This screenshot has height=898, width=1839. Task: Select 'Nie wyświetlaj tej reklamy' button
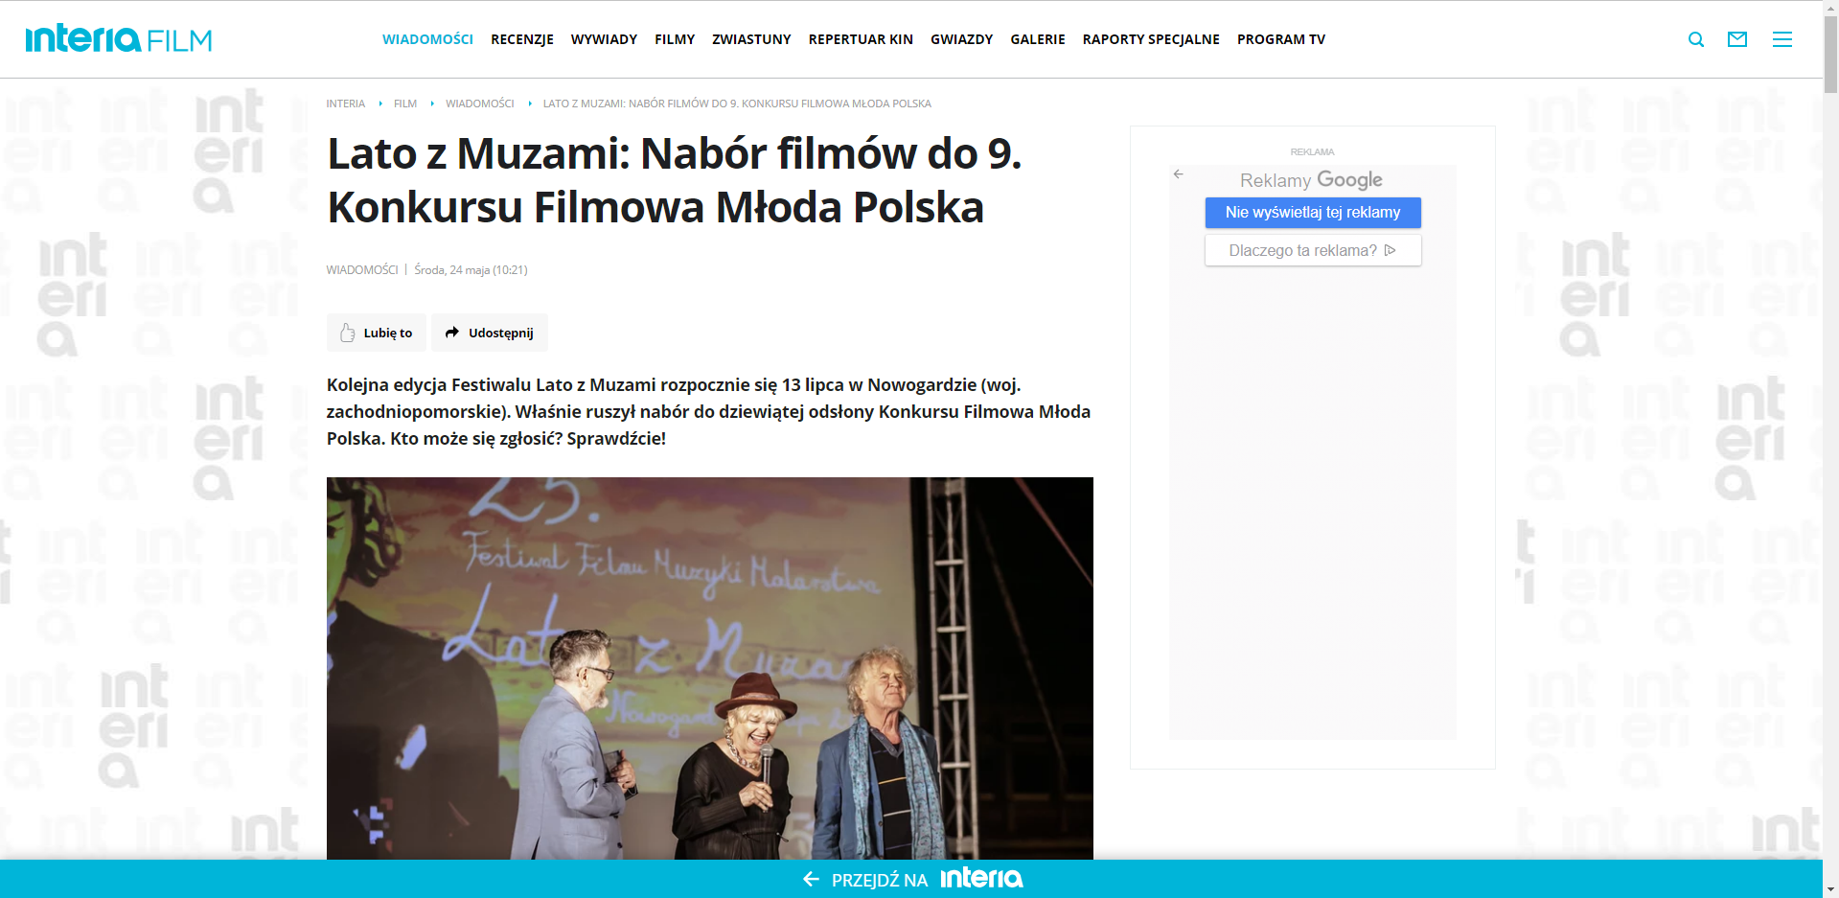click(1312, 213)
